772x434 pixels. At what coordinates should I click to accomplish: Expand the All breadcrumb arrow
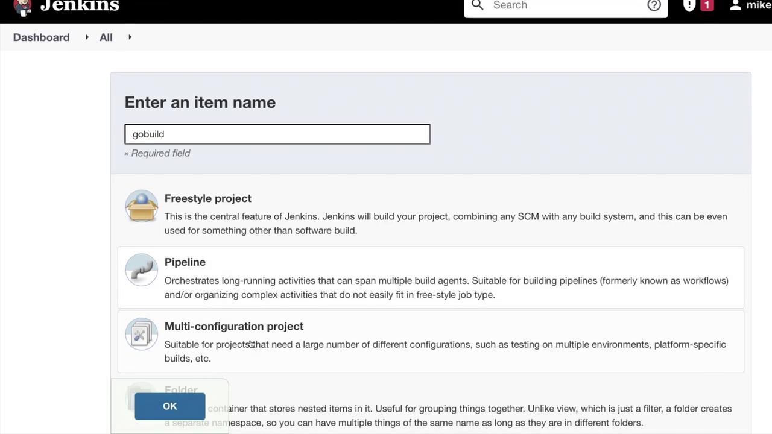(x=130, y=37)
